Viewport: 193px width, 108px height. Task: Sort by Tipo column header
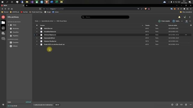click(x=157, y=25)
